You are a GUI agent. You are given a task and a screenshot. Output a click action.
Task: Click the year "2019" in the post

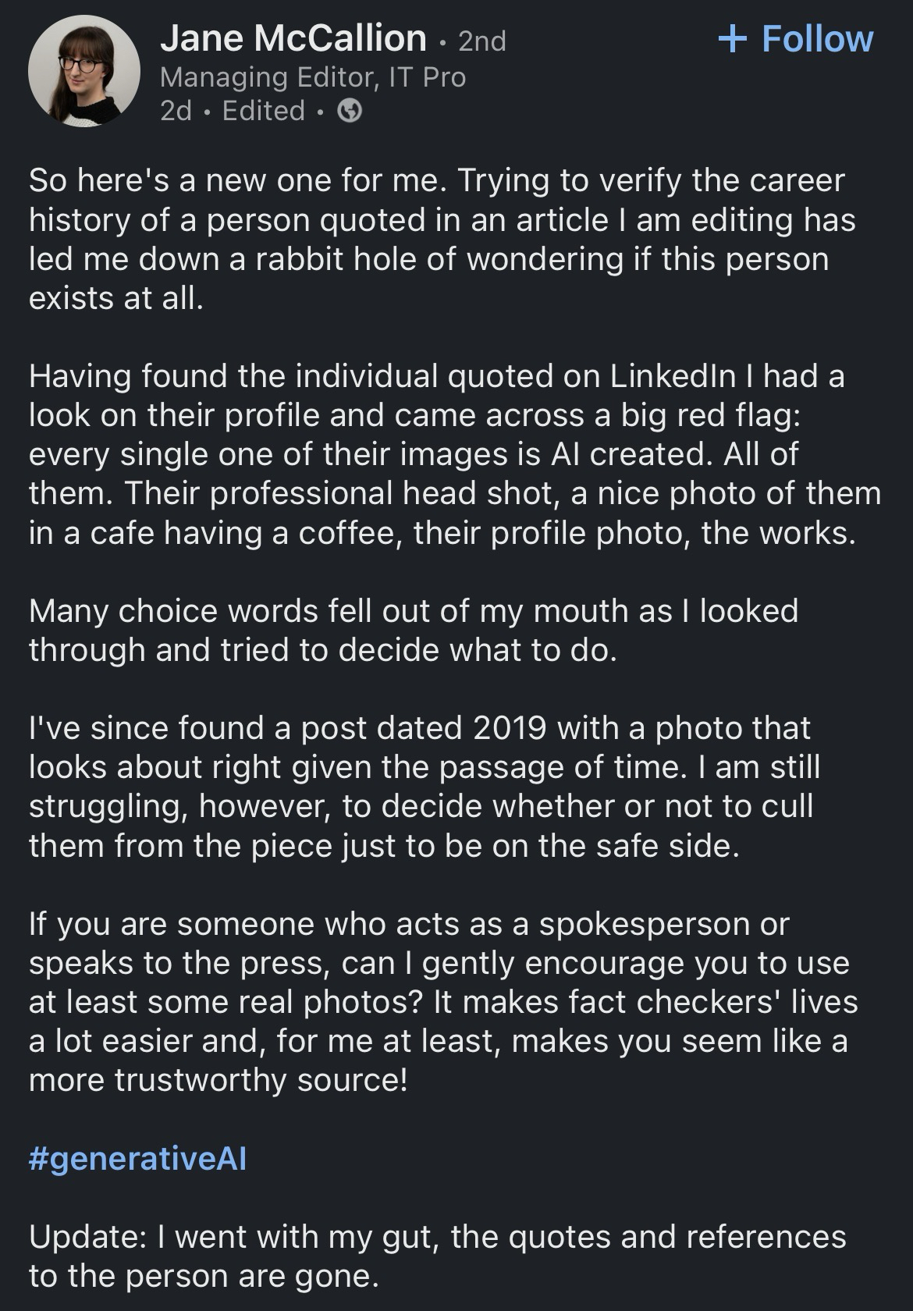(x=509, y=728)
